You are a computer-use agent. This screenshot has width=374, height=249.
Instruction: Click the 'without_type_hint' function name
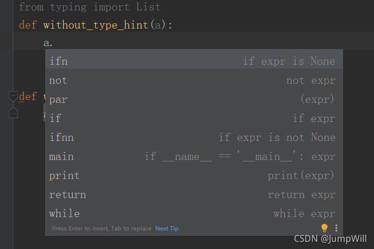[96, 25]
